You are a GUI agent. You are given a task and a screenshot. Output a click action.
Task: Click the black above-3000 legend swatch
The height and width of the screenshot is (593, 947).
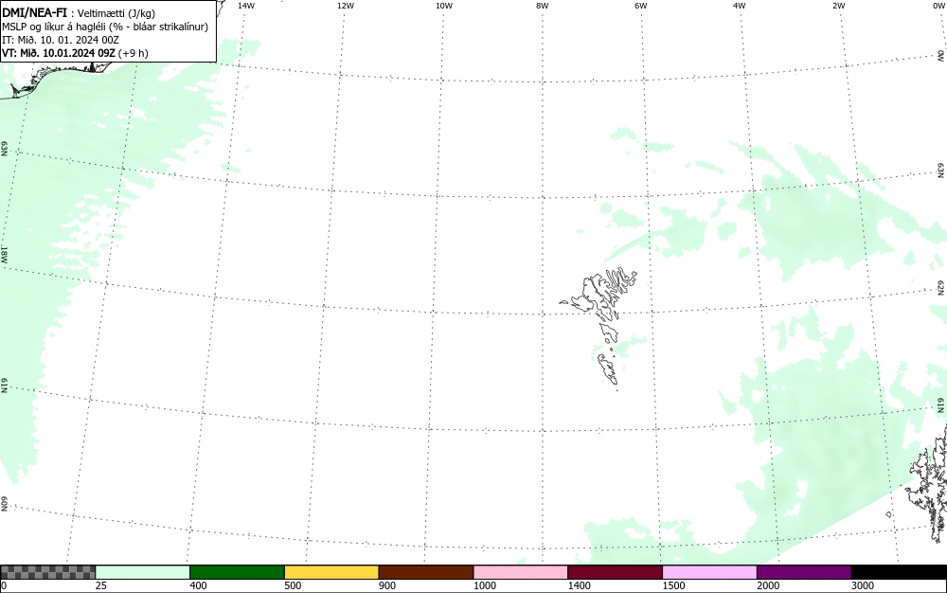(899, 572)
